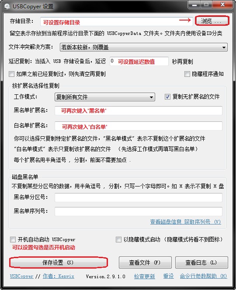Click the 黑名单分区号 text field

coord(139,197)
